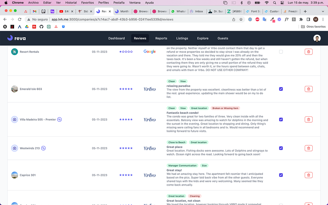
Task: Open the Guests page
Action: click(x=223, y=38)
